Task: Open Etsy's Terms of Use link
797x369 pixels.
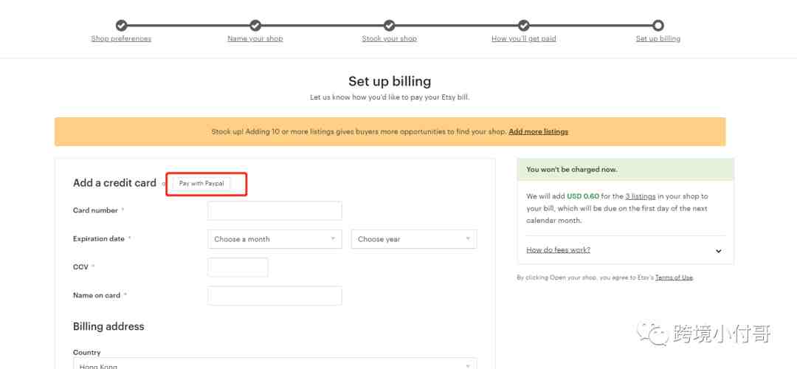Action: (674, 277)
